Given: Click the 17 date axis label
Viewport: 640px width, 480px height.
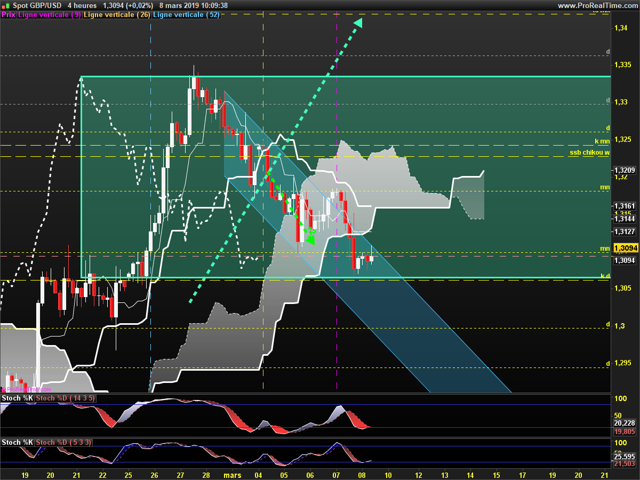Looking at the screenshot, I should 523,474.
